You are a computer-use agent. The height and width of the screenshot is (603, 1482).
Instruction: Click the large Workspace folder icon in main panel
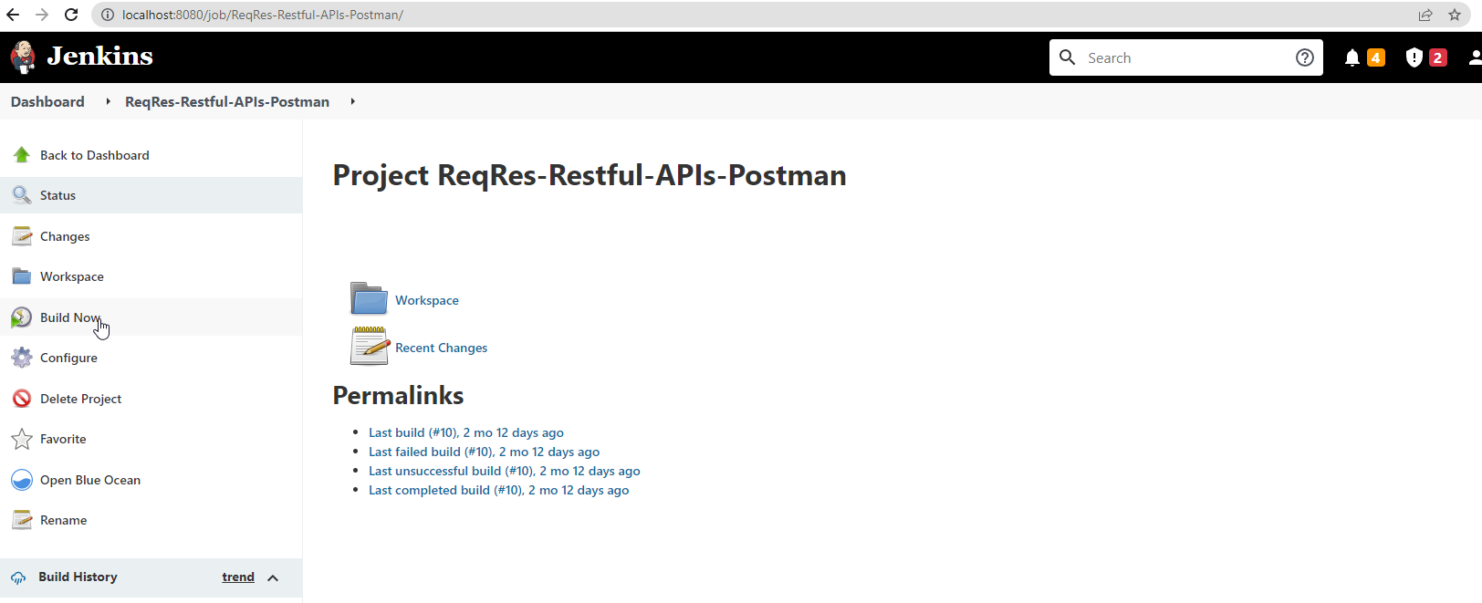pos(370,298)
